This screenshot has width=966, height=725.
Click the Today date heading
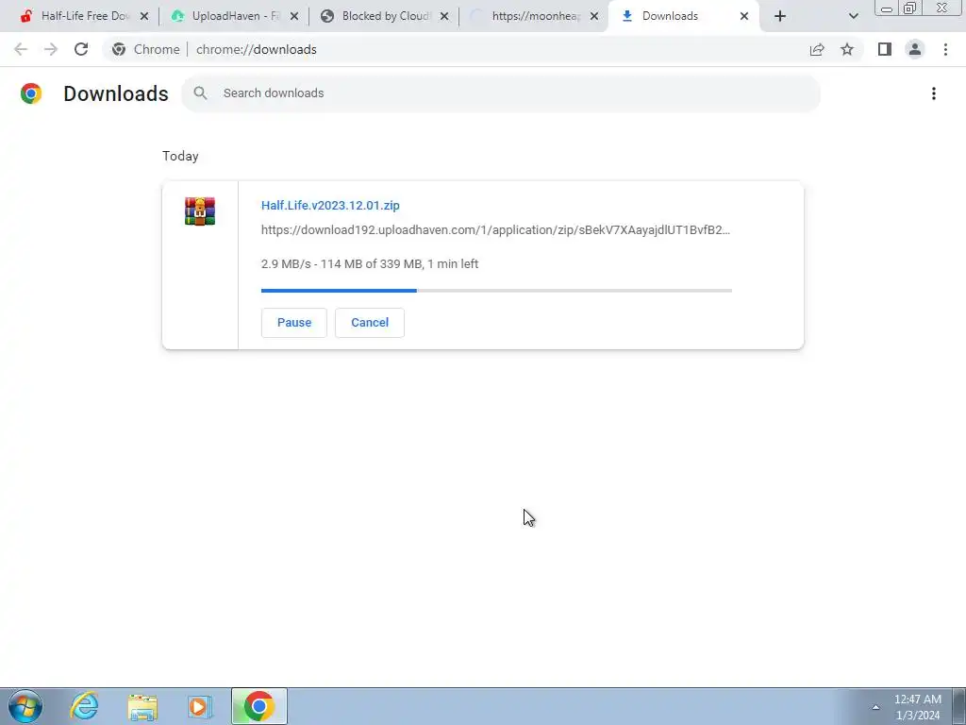coord(180,156)
